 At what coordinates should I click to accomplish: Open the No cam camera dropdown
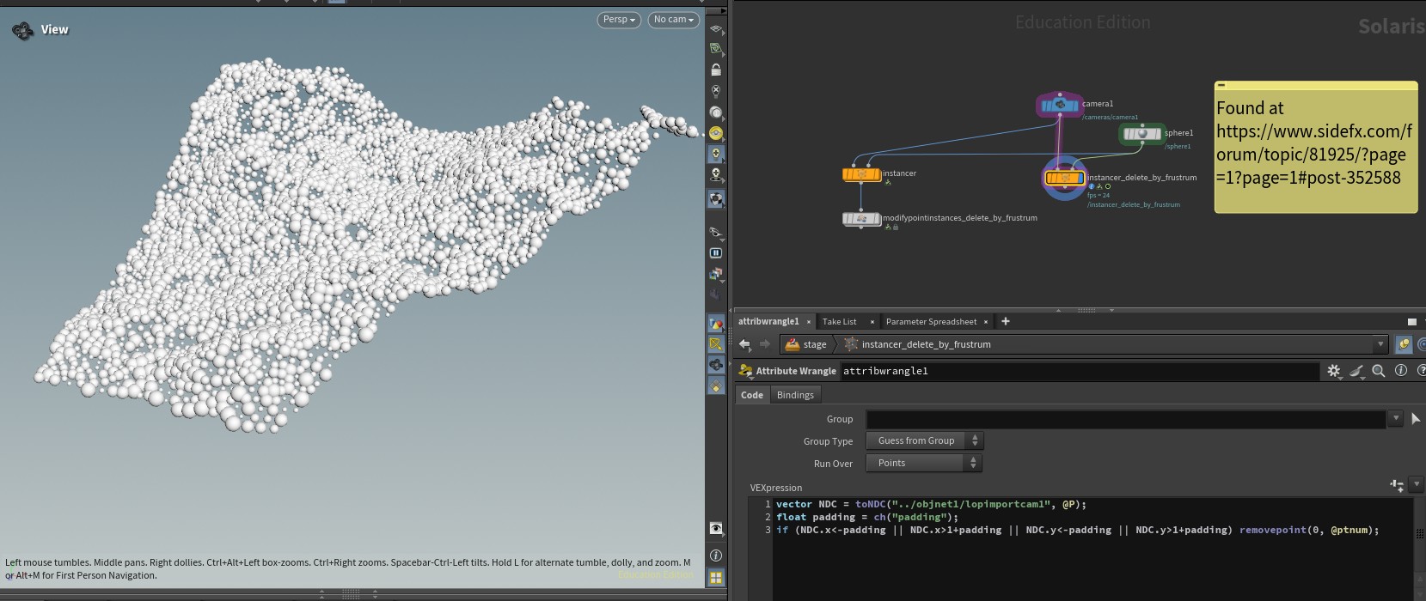click(673, 20)
